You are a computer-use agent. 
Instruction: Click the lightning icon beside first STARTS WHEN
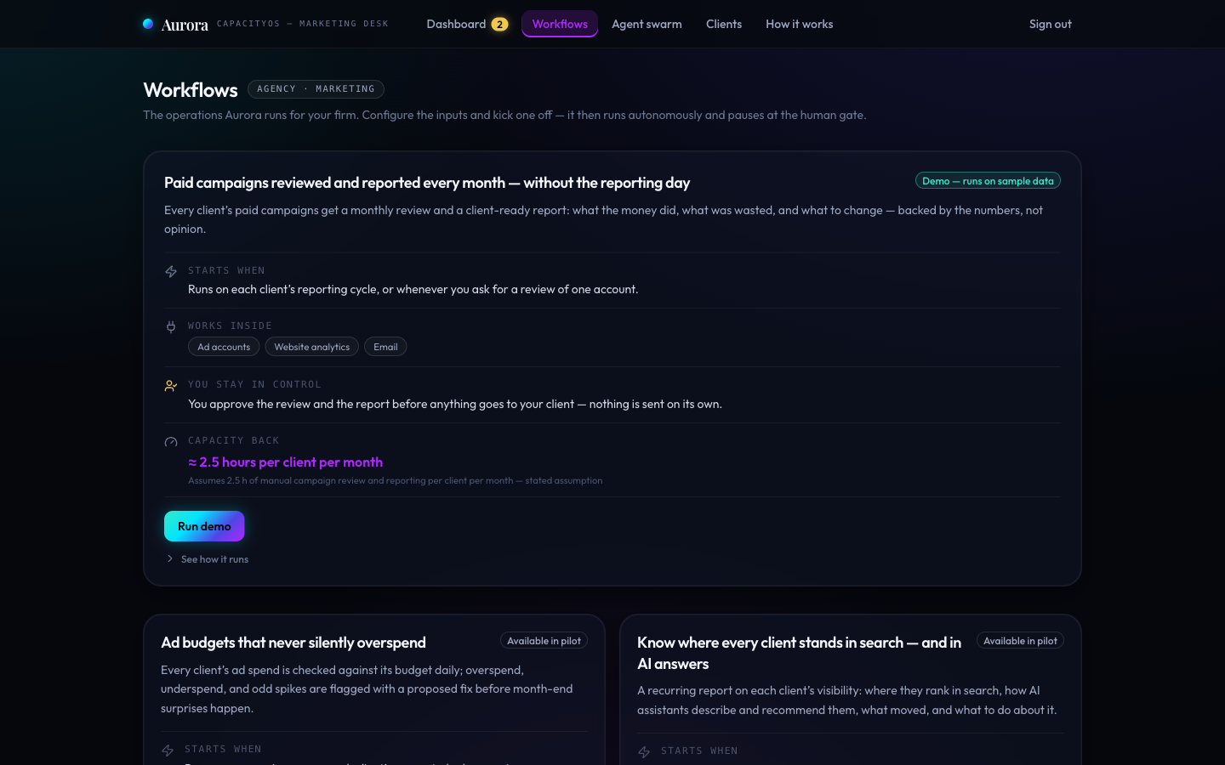[x=171, y=272]
